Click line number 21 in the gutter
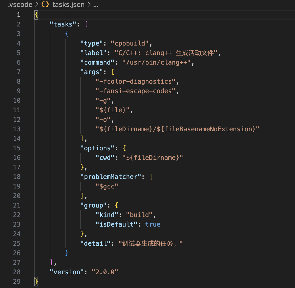Screen dimensions: 295x288 [17, 205]
